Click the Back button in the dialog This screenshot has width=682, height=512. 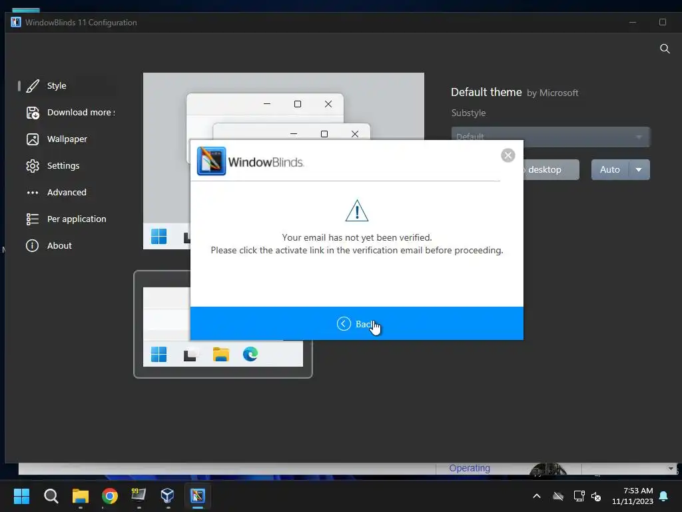357,323
